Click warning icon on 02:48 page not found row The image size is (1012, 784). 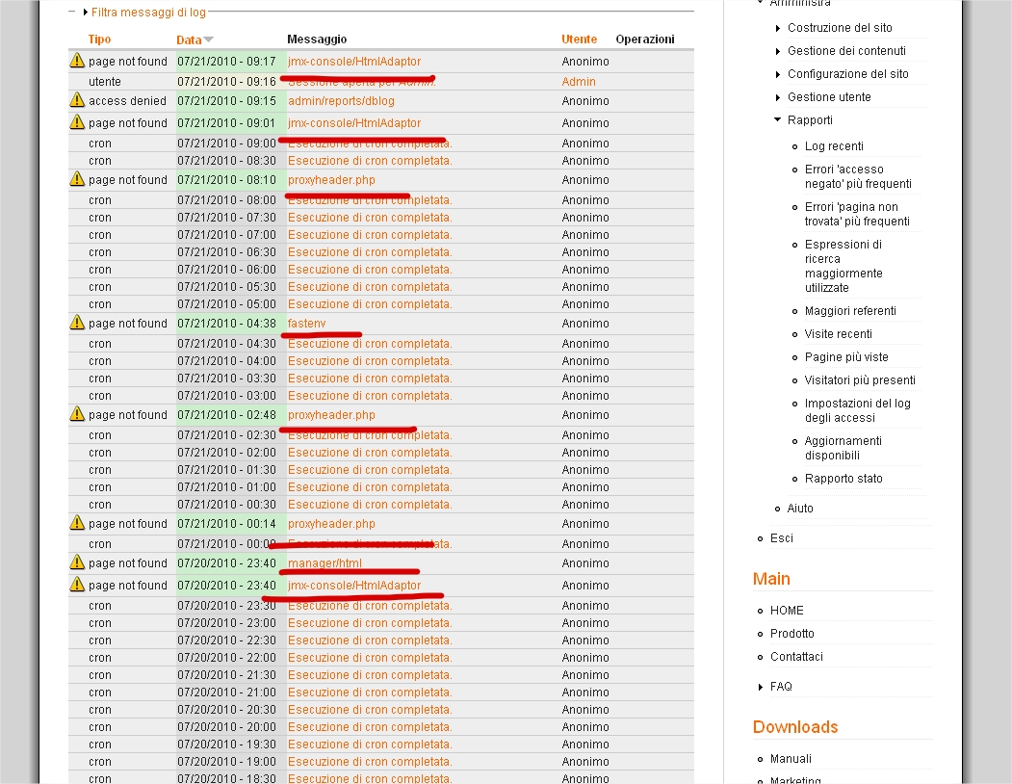click(77, 414)
